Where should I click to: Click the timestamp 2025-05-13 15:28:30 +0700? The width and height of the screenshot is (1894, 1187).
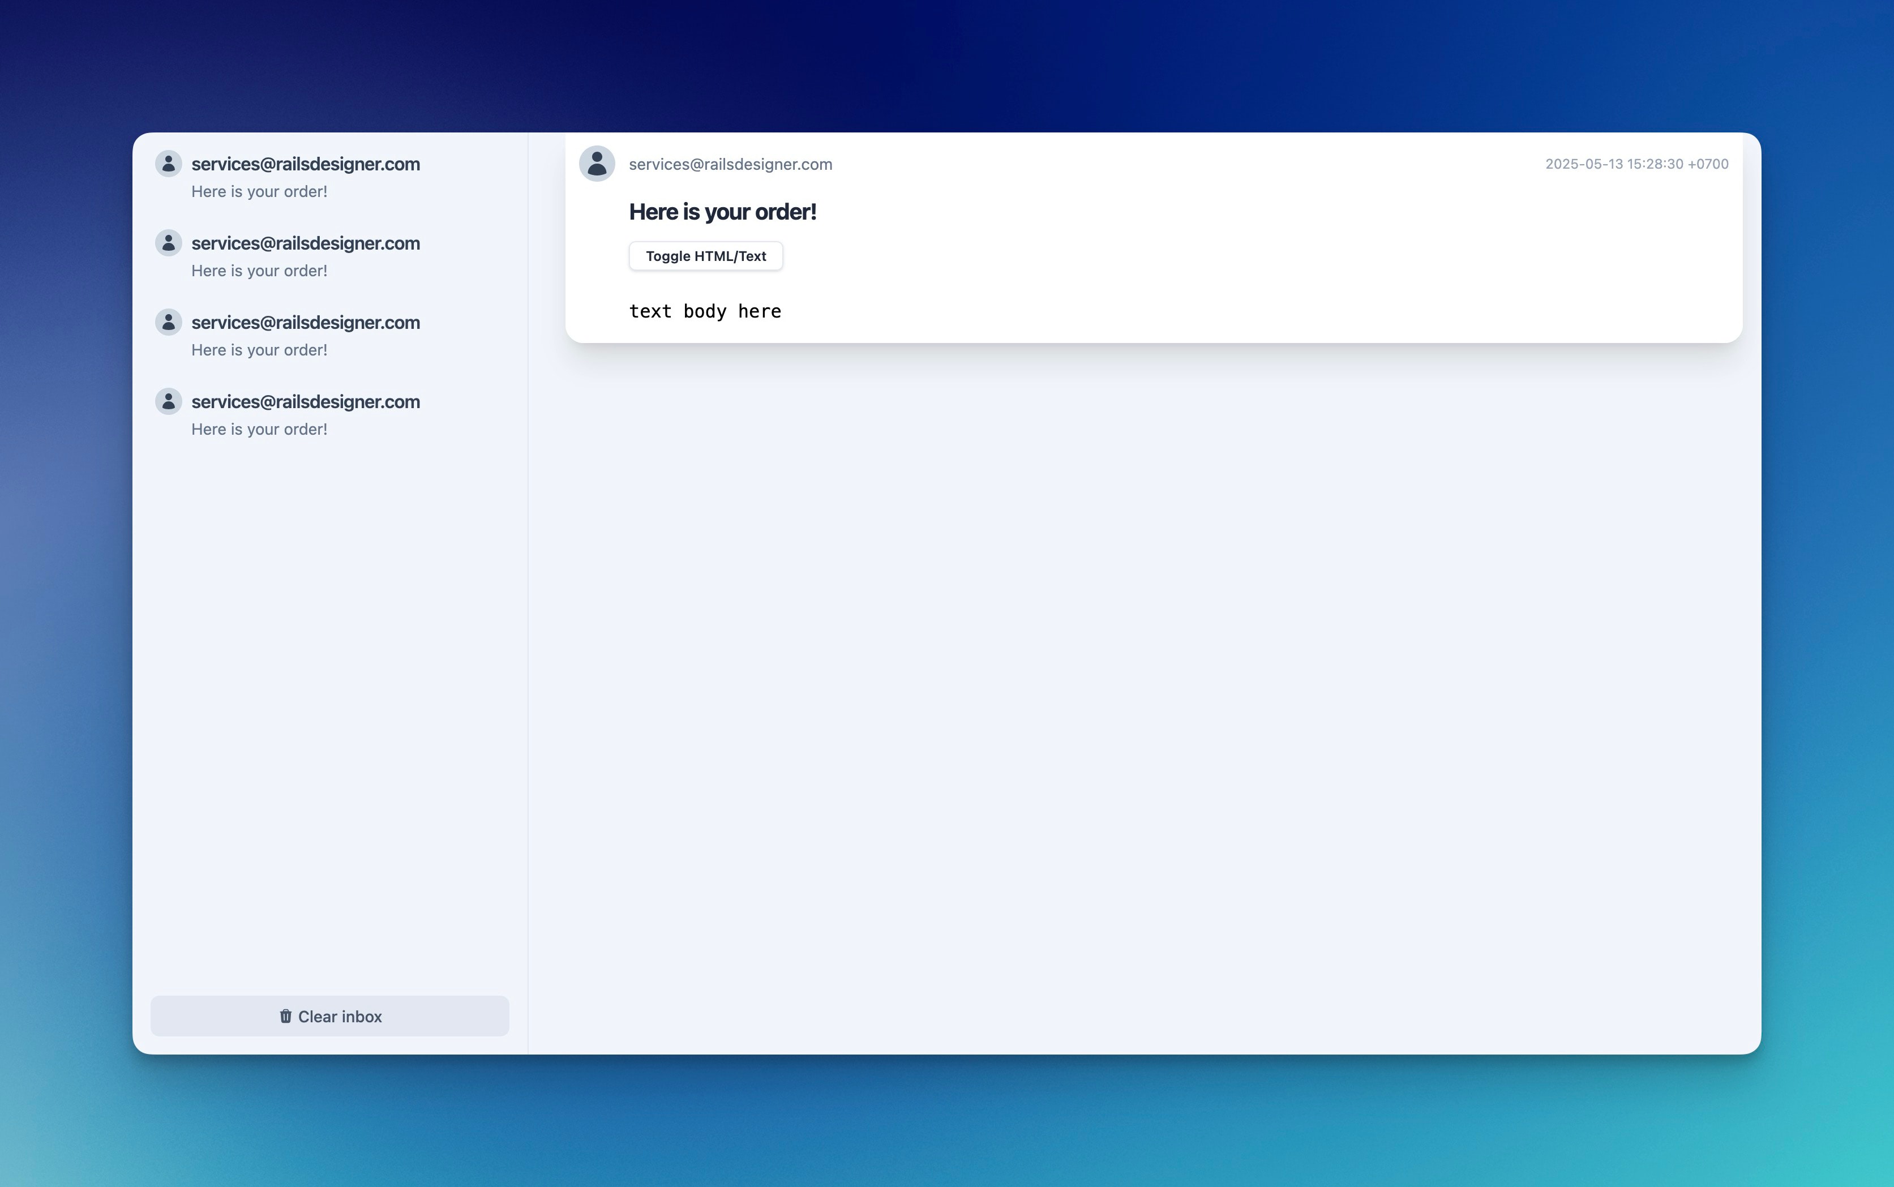1636,164
